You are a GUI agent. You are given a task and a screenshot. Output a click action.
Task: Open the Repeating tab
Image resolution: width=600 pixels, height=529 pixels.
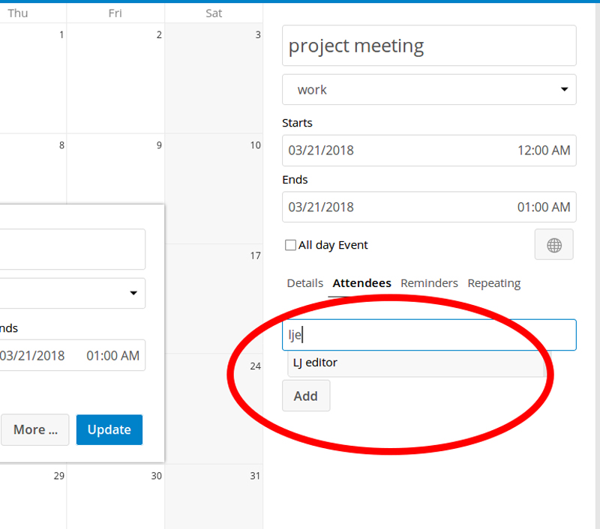coord(493,283)
